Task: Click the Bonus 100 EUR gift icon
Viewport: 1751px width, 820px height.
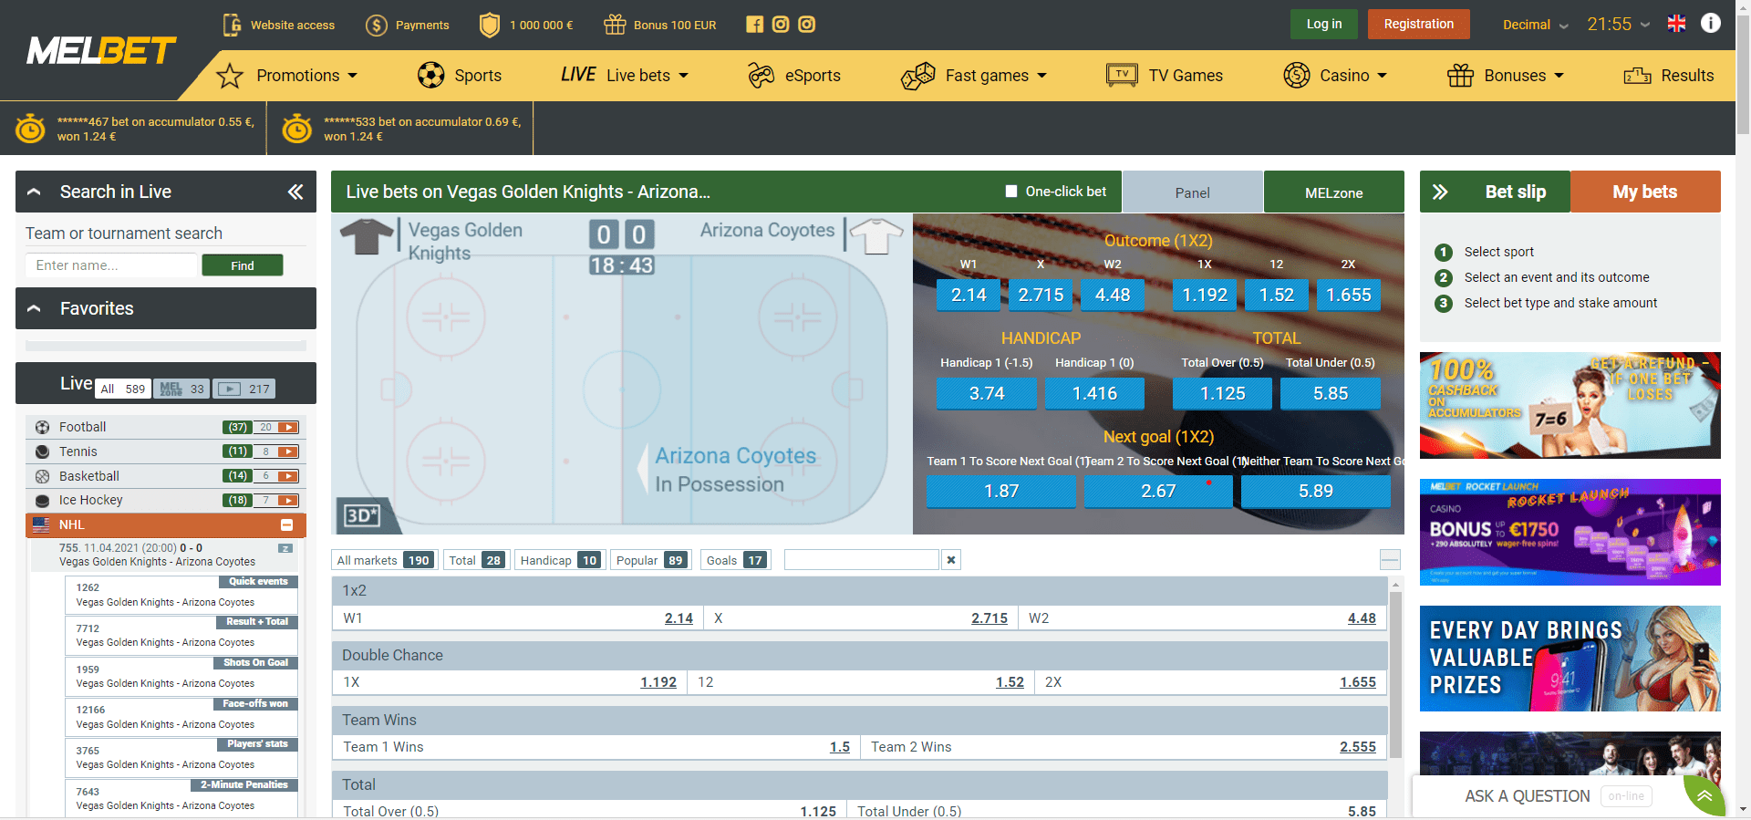Action: [615, 25]
